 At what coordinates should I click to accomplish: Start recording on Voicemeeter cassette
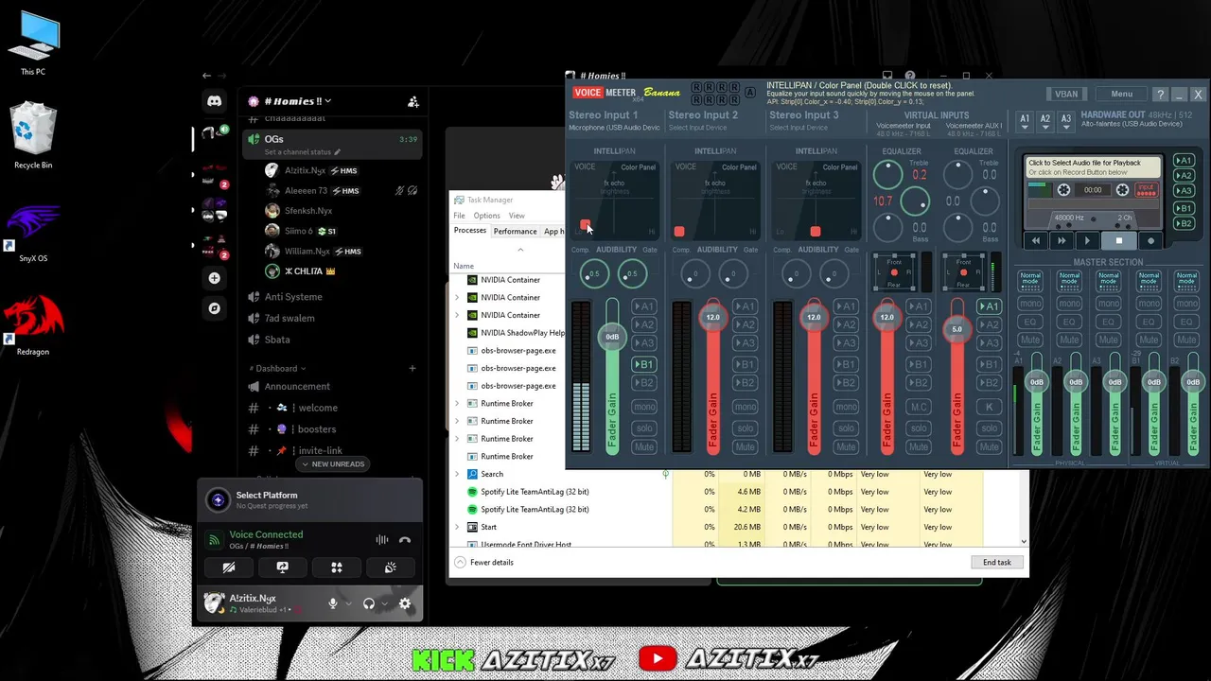click(x=1150, y=240)
